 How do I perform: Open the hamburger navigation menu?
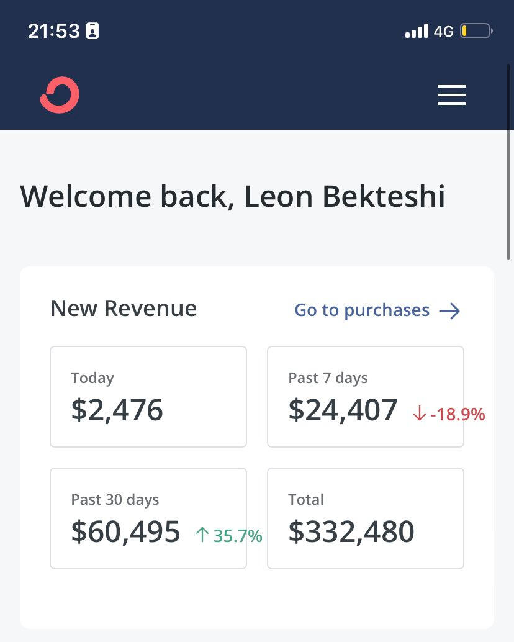point(451,95)
